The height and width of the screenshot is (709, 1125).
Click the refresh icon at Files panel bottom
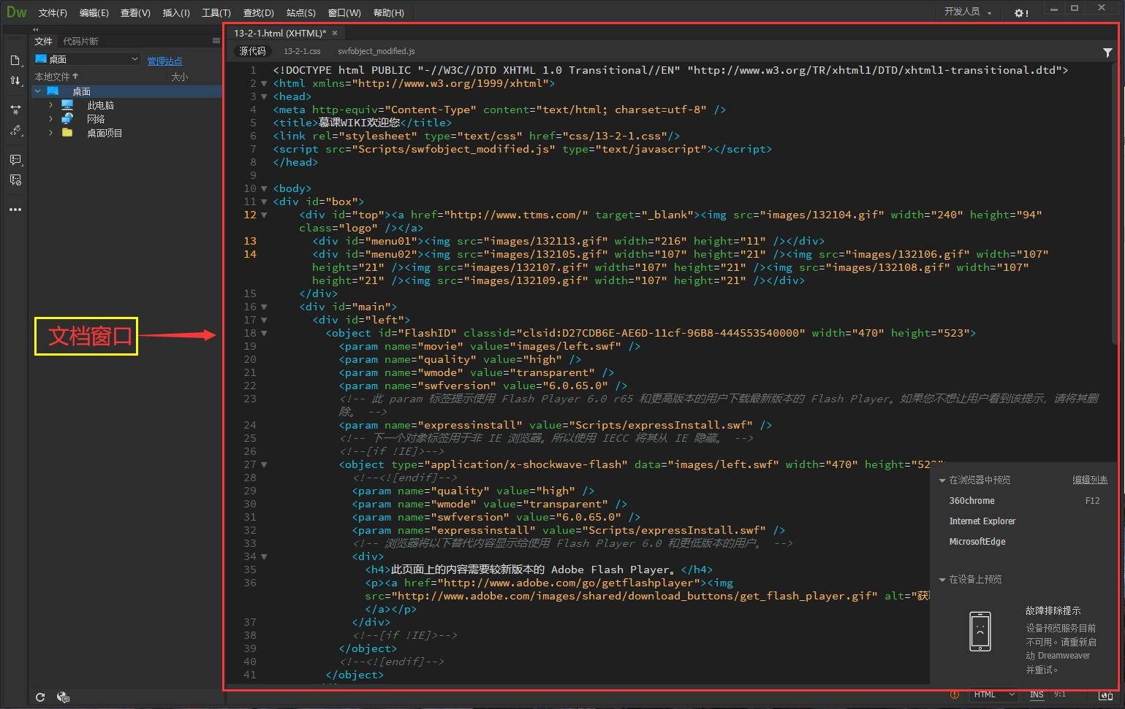click(40, 697)
